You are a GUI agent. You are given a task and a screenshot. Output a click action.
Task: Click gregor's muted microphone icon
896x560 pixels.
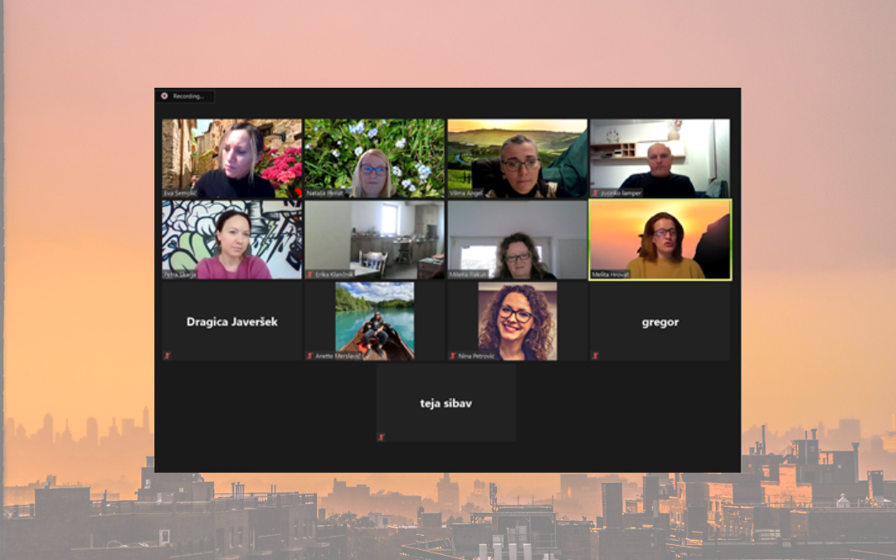click(595, 356)
